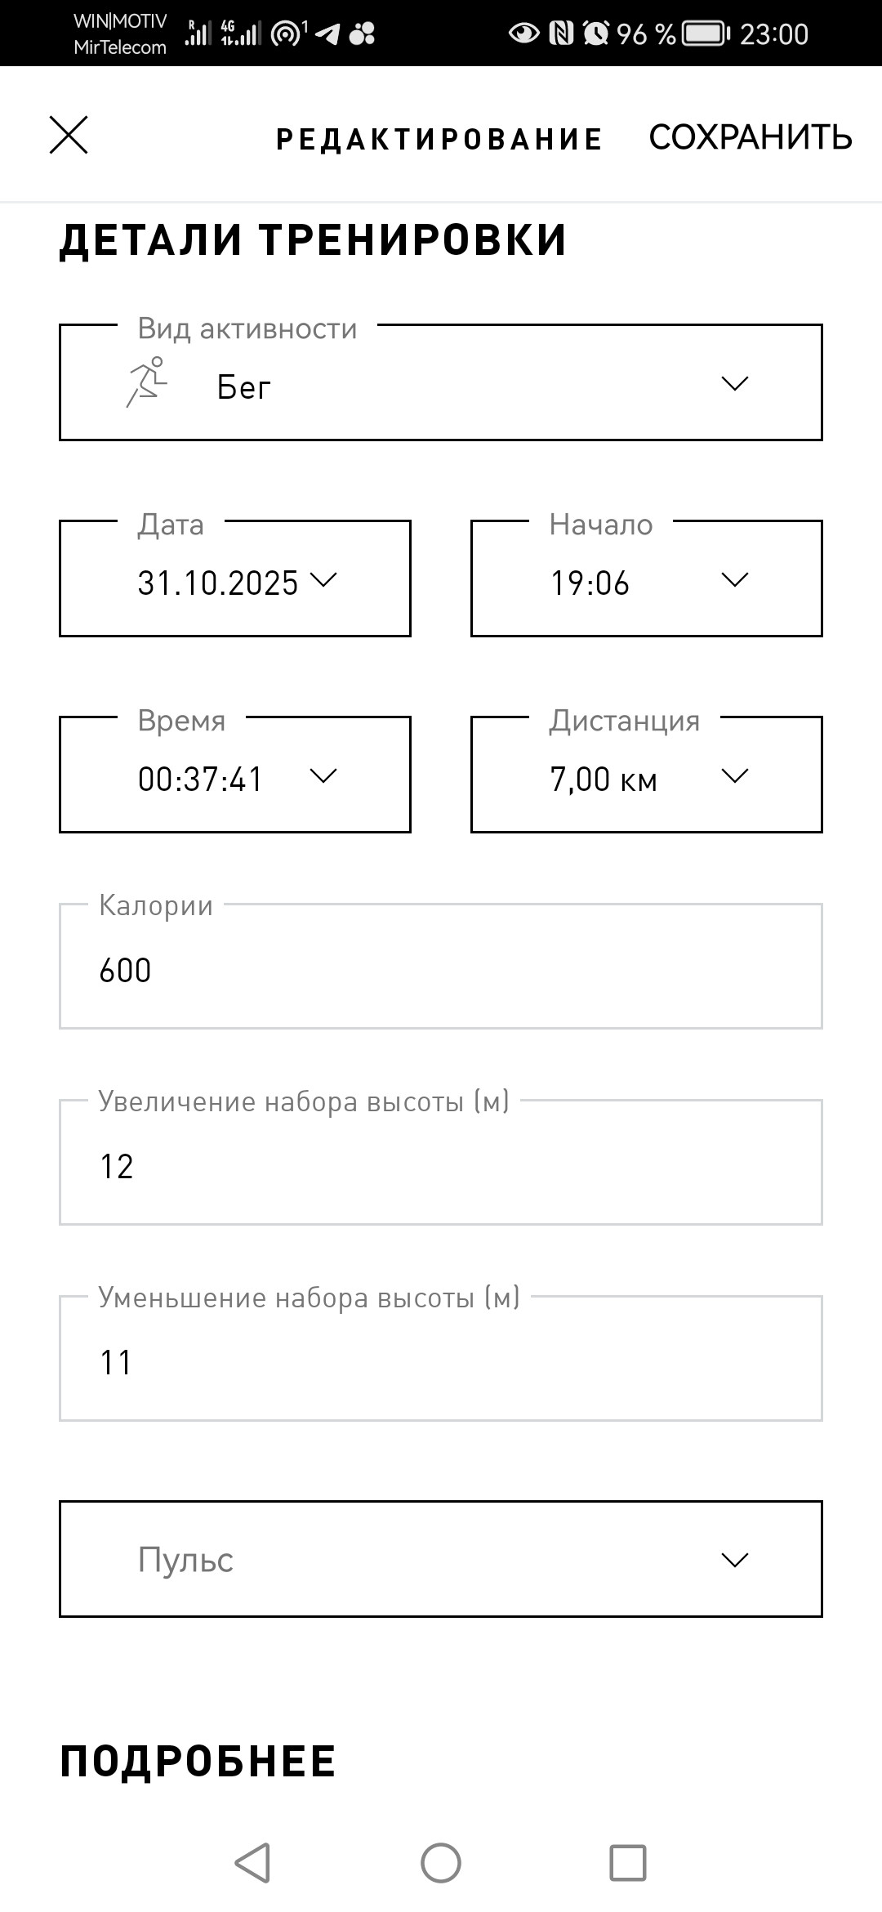
Task: Expand the Пульс section chevron
Action: click(735, 1560)
